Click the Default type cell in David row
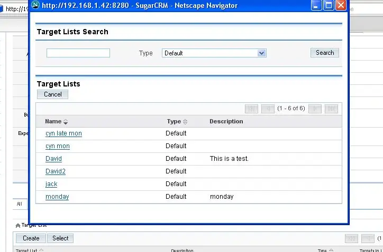Image resolution: width=383 pixels, height=252 pixels. coord(176,159)
